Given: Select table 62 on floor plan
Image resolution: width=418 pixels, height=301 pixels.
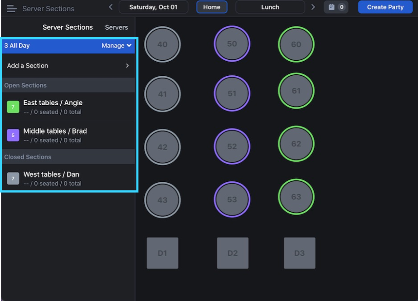Looking at the screenshot, I should coord(296,144).
